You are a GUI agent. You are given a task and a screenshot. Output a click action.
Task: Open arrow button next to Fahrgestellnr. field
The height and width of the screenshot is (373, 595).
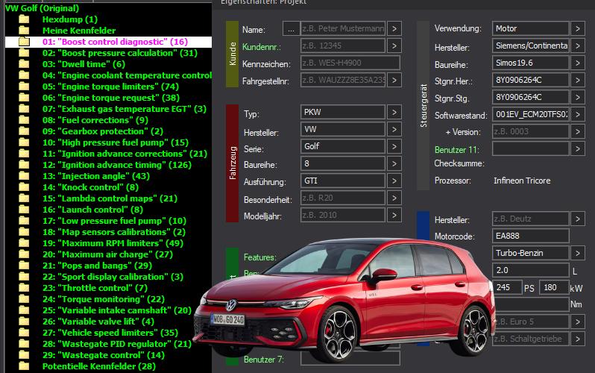point(394,80)
